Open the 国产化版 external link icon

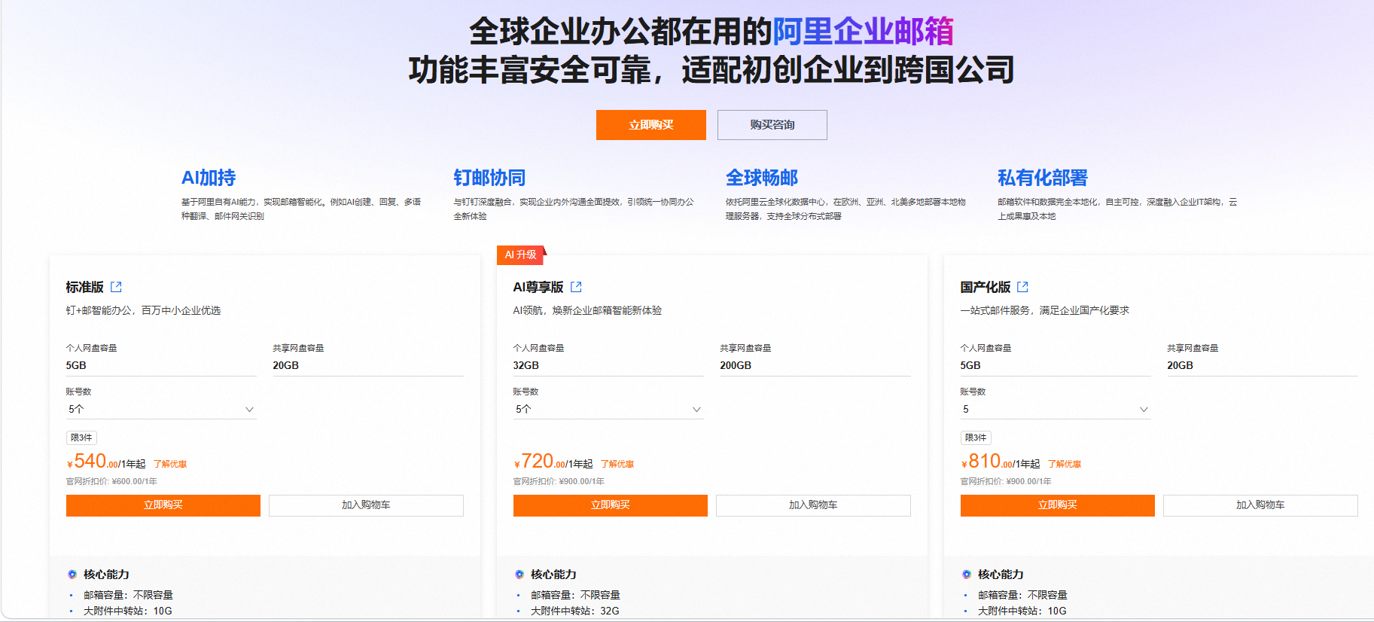click(1022, 287)
